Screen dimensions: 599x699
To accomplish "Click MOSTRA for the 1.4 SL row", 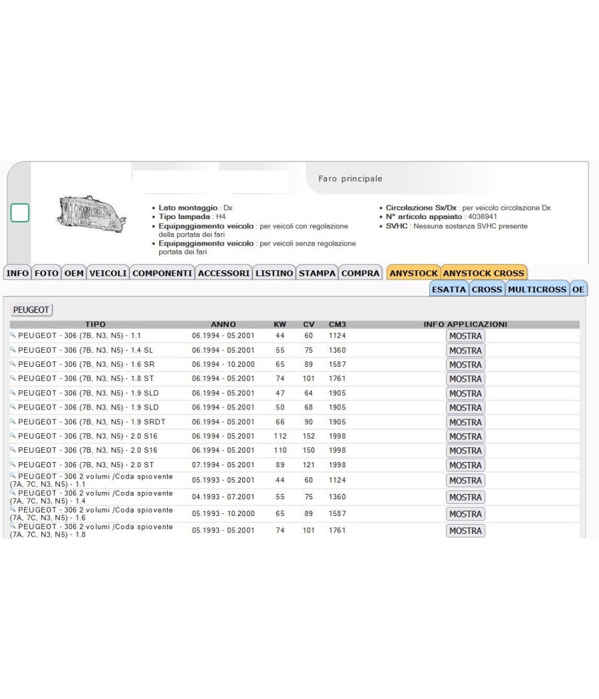I will pos(465,350).
